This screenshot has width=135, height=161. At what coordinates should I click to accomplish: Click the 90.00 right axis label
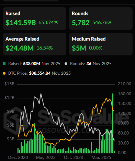(x=124, y=123)
